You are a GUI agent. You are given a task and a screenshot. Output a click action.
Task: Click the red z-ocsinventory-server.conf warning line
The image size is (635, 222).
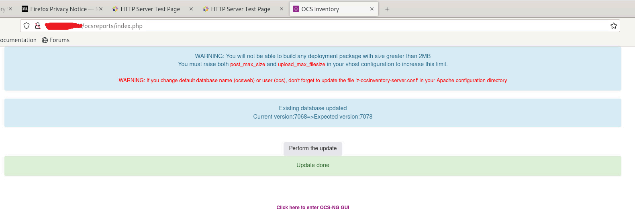tap(313, 81)
